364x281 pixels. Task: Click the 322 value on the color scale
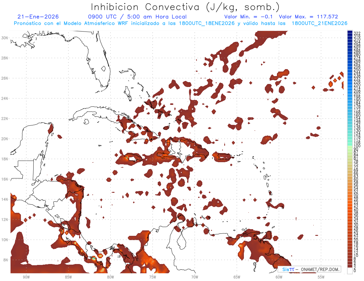[x=357, y=33]
